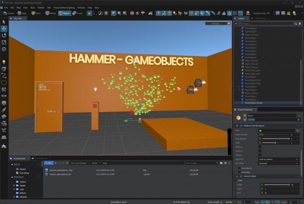Open the Preview Baked Lighting menu
The width and height of the screenshot is (304, 204).
tap(64, 8)
